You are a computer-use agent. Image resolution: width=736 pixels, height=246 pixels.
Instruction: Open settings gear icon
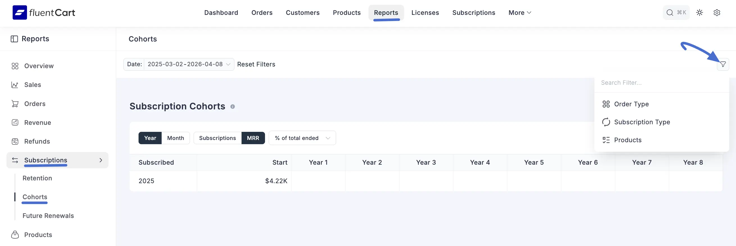(x=717, y=13)
